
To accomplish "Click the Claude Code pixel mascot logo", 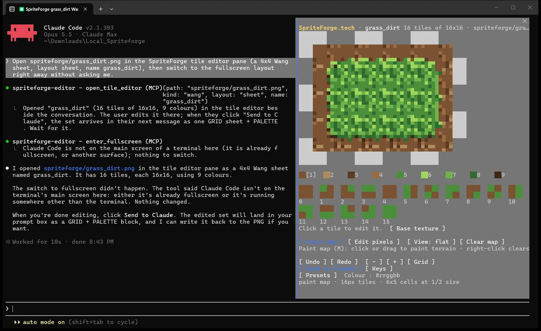I will pos(22,33).
